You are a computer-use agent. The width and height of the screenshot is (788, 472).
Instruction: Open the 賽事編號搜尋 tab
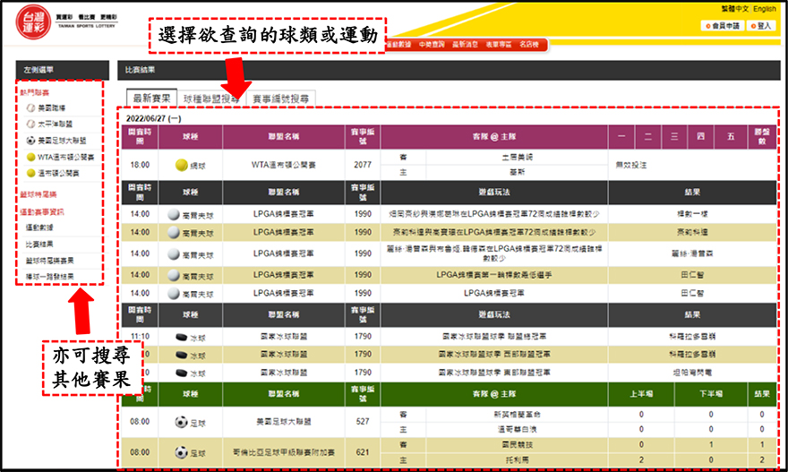280,99
